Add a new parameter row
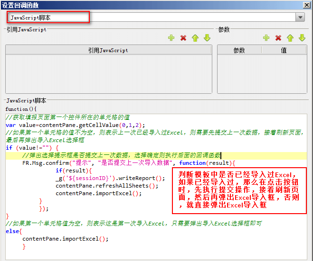 (x=266, y=37)
